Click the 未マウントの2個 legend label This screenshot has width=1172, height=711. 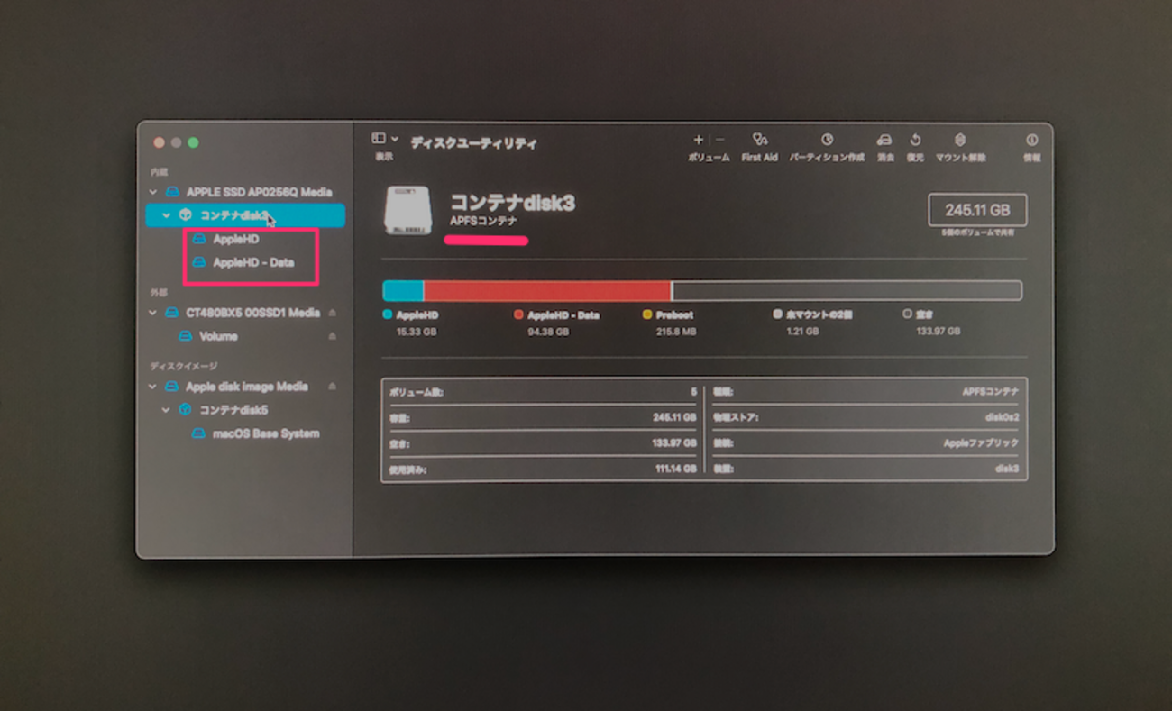819,315
